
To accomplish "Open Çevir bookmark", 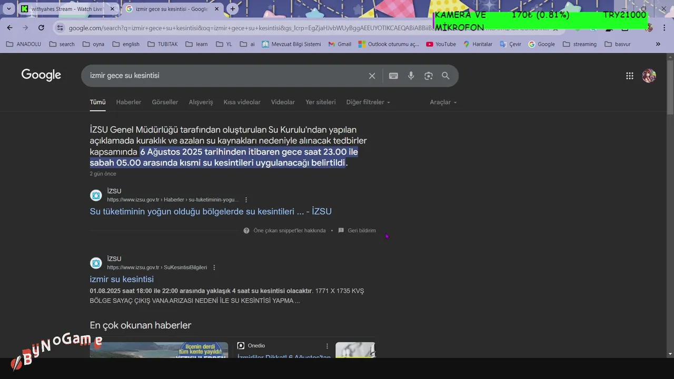I will tap(510, 44).
